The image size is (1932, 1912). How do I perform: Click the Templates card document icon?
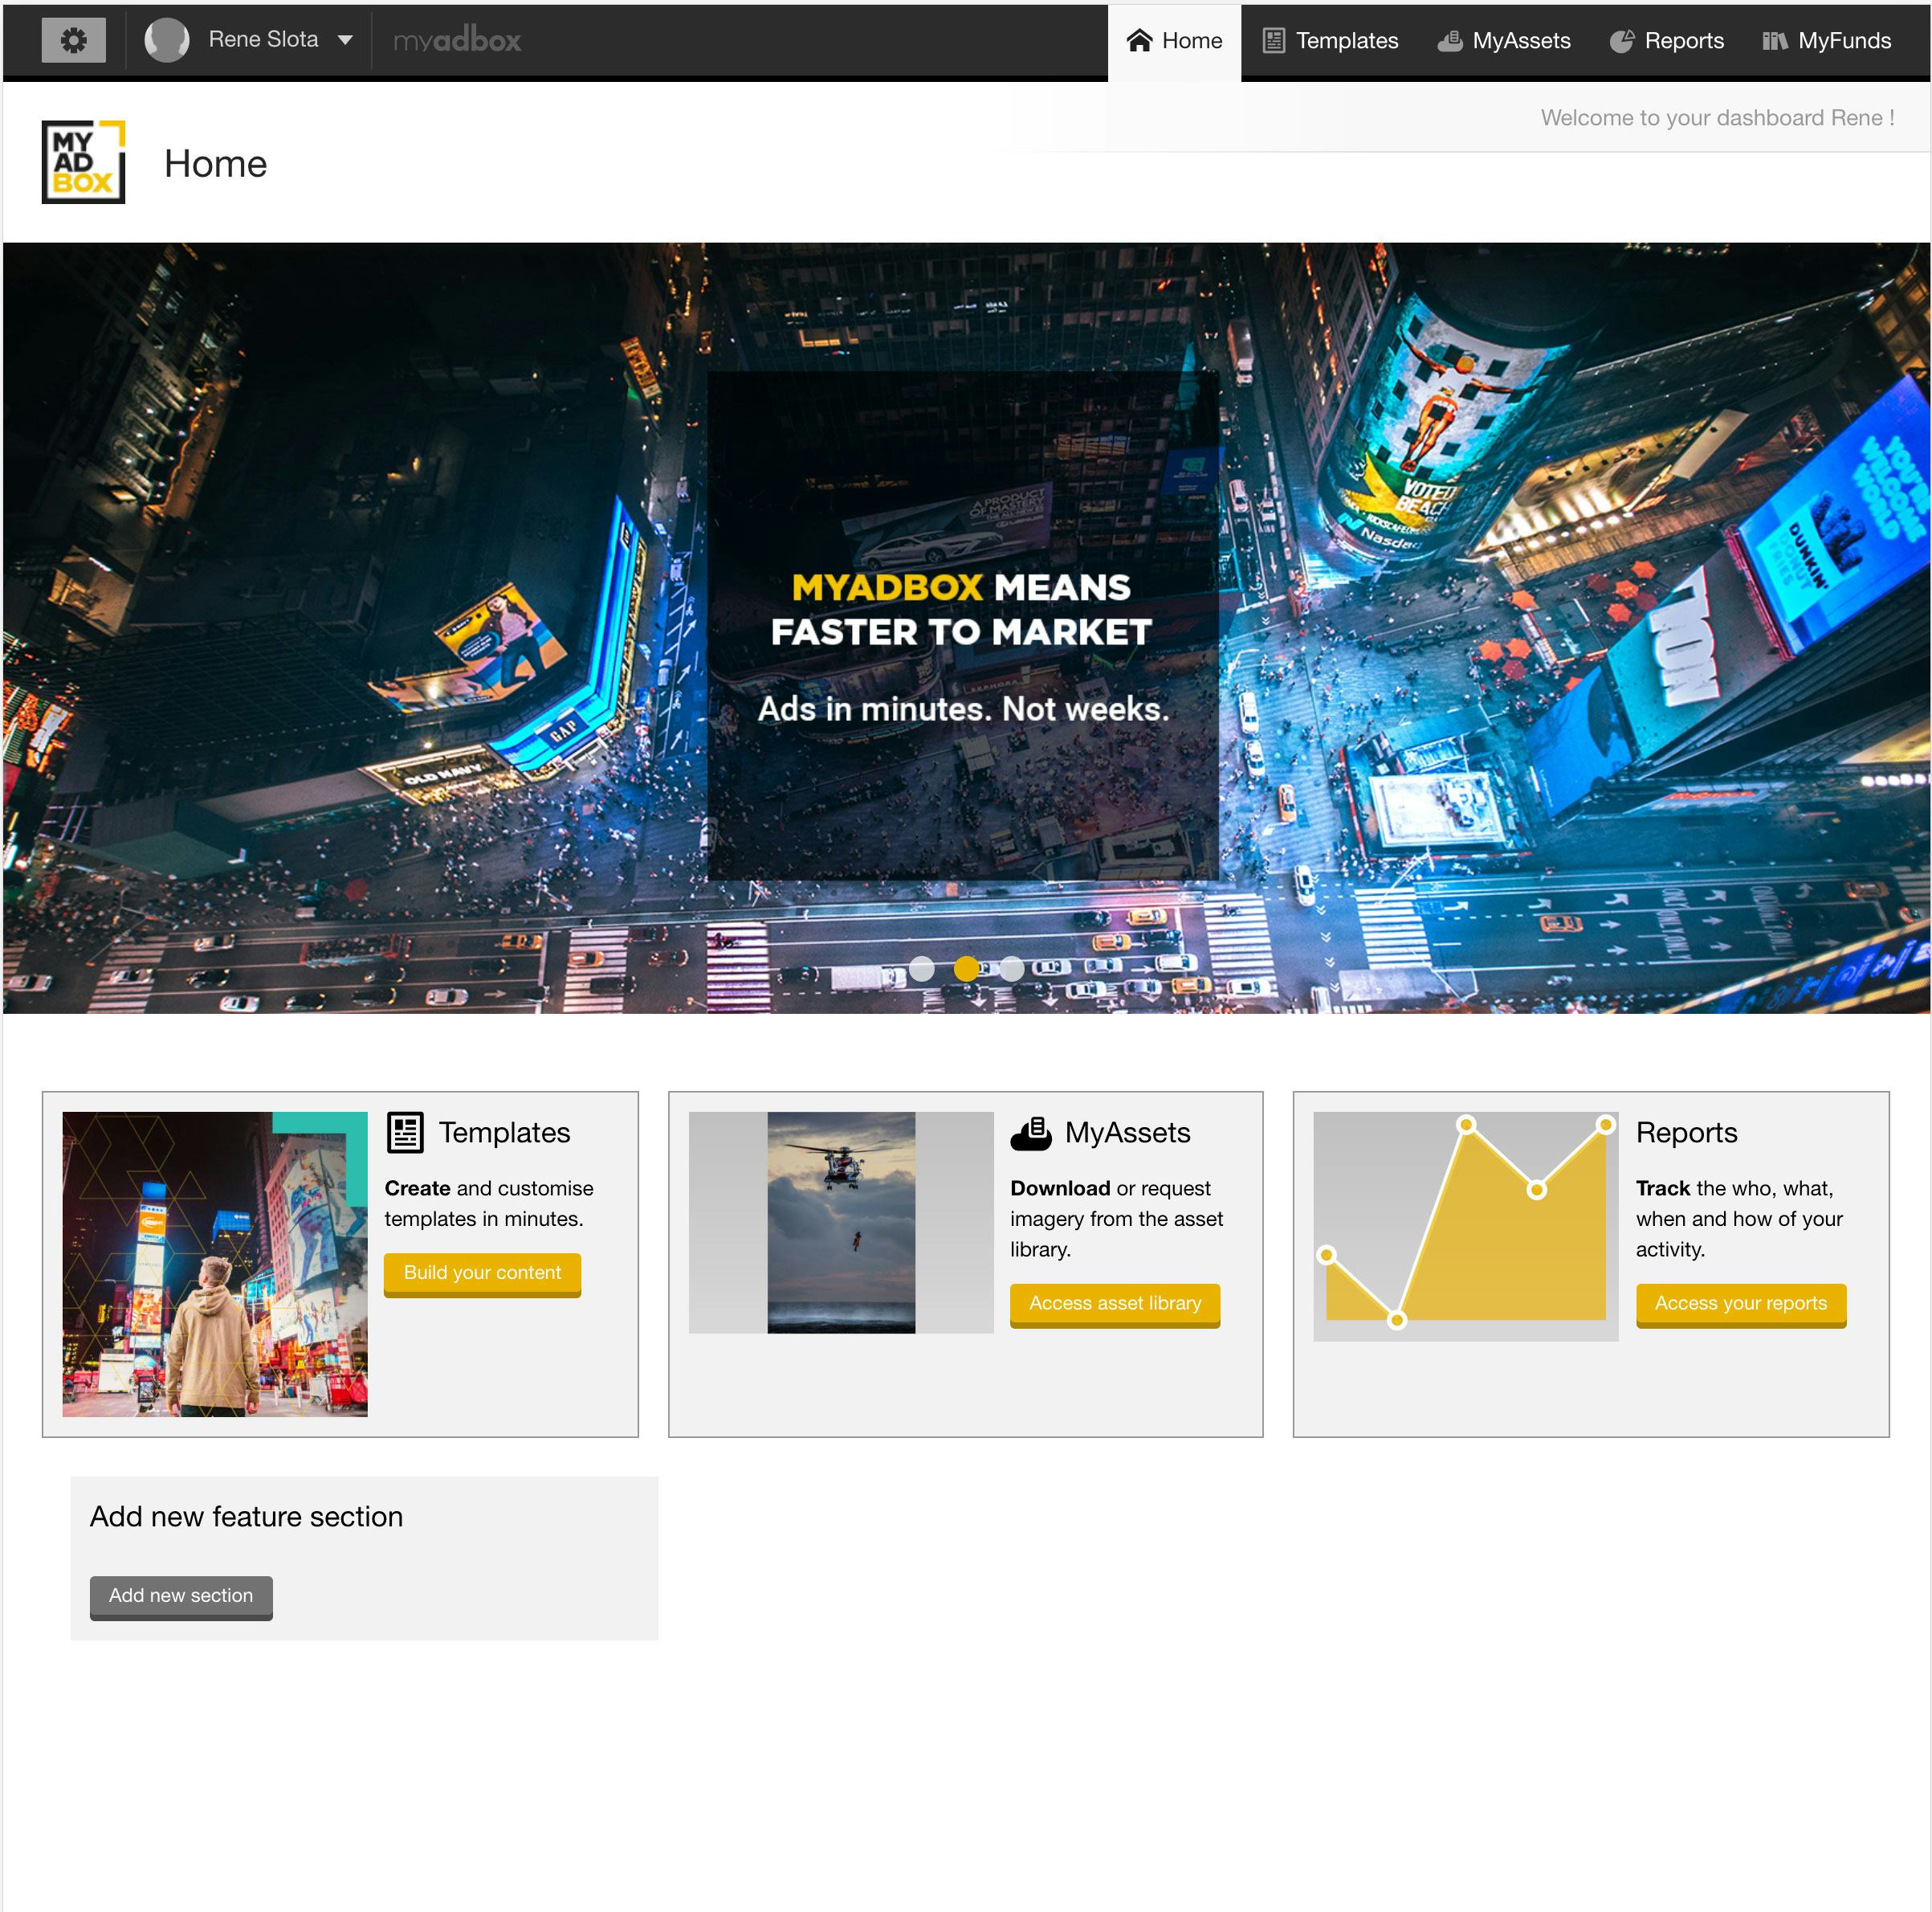(x=405, y=1133)
